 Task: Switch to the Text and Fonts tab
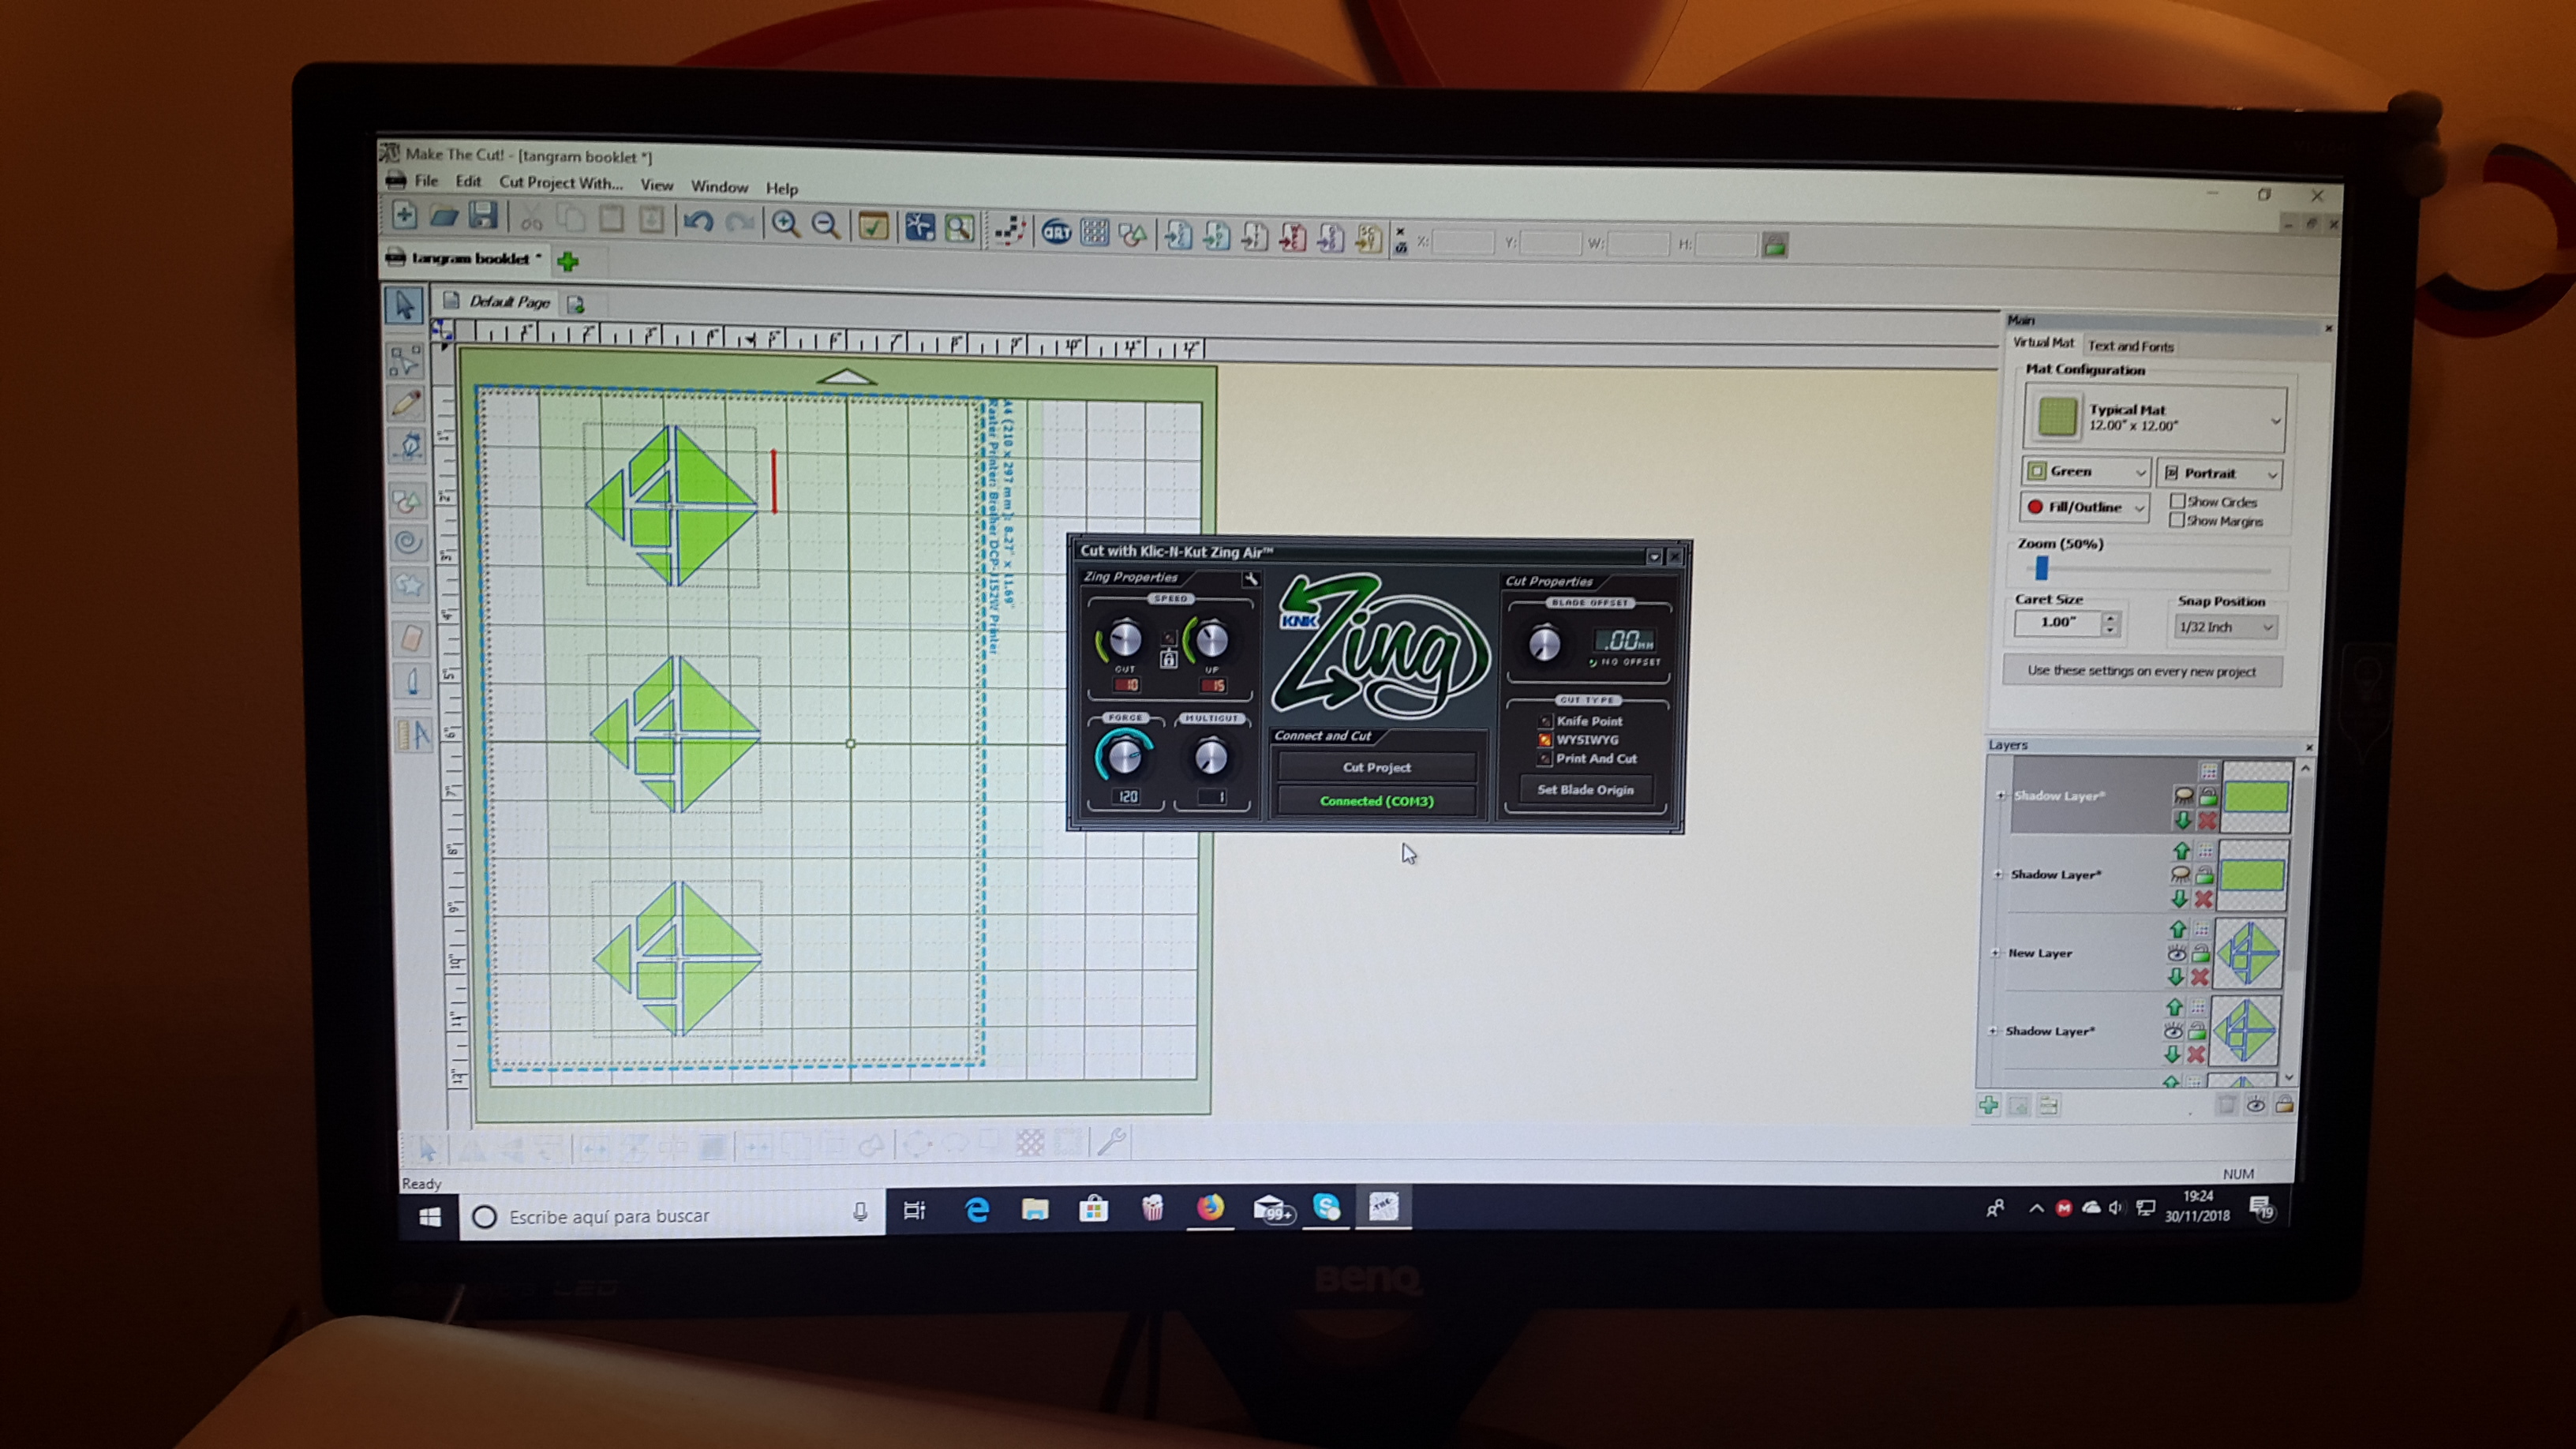click(2130, 346)
